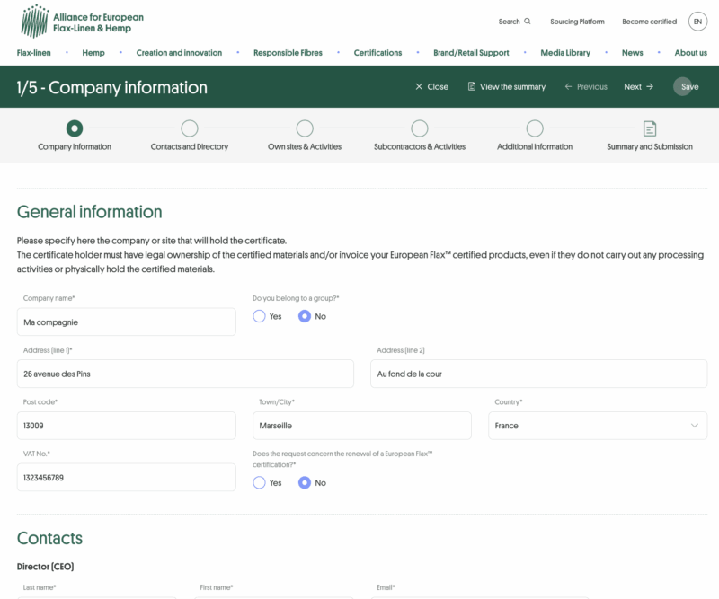Viewport: 719px width, 599px height.
Task: Select Yes for belonging to a group
Action: click(x=260, y=316)
